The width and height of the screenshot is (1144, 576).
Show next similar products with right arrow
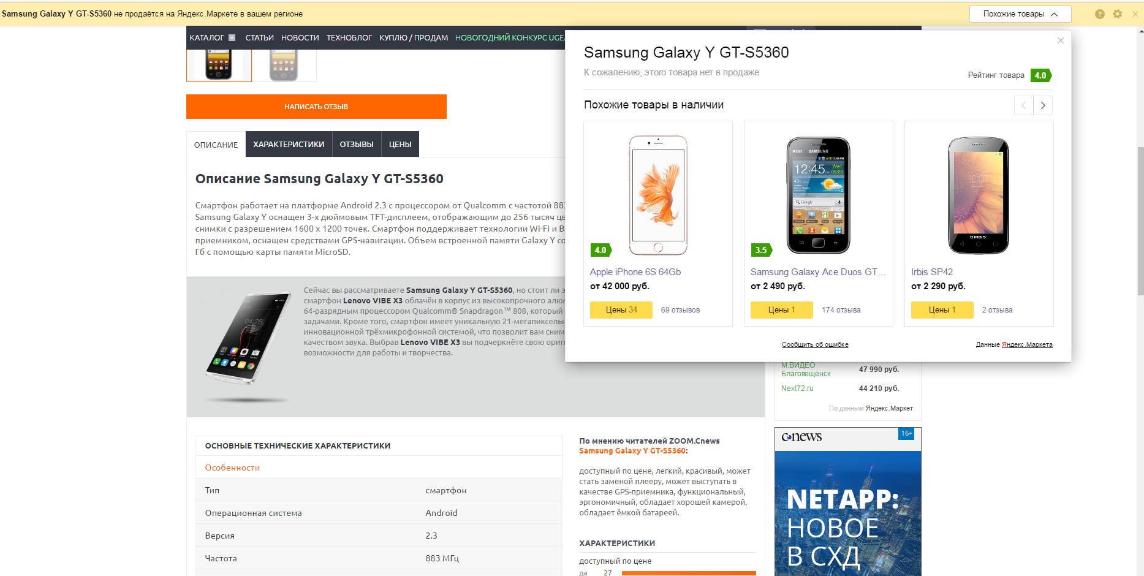point(1043,105)
